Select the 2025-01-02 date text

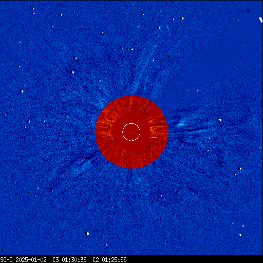tap(31, 260)
